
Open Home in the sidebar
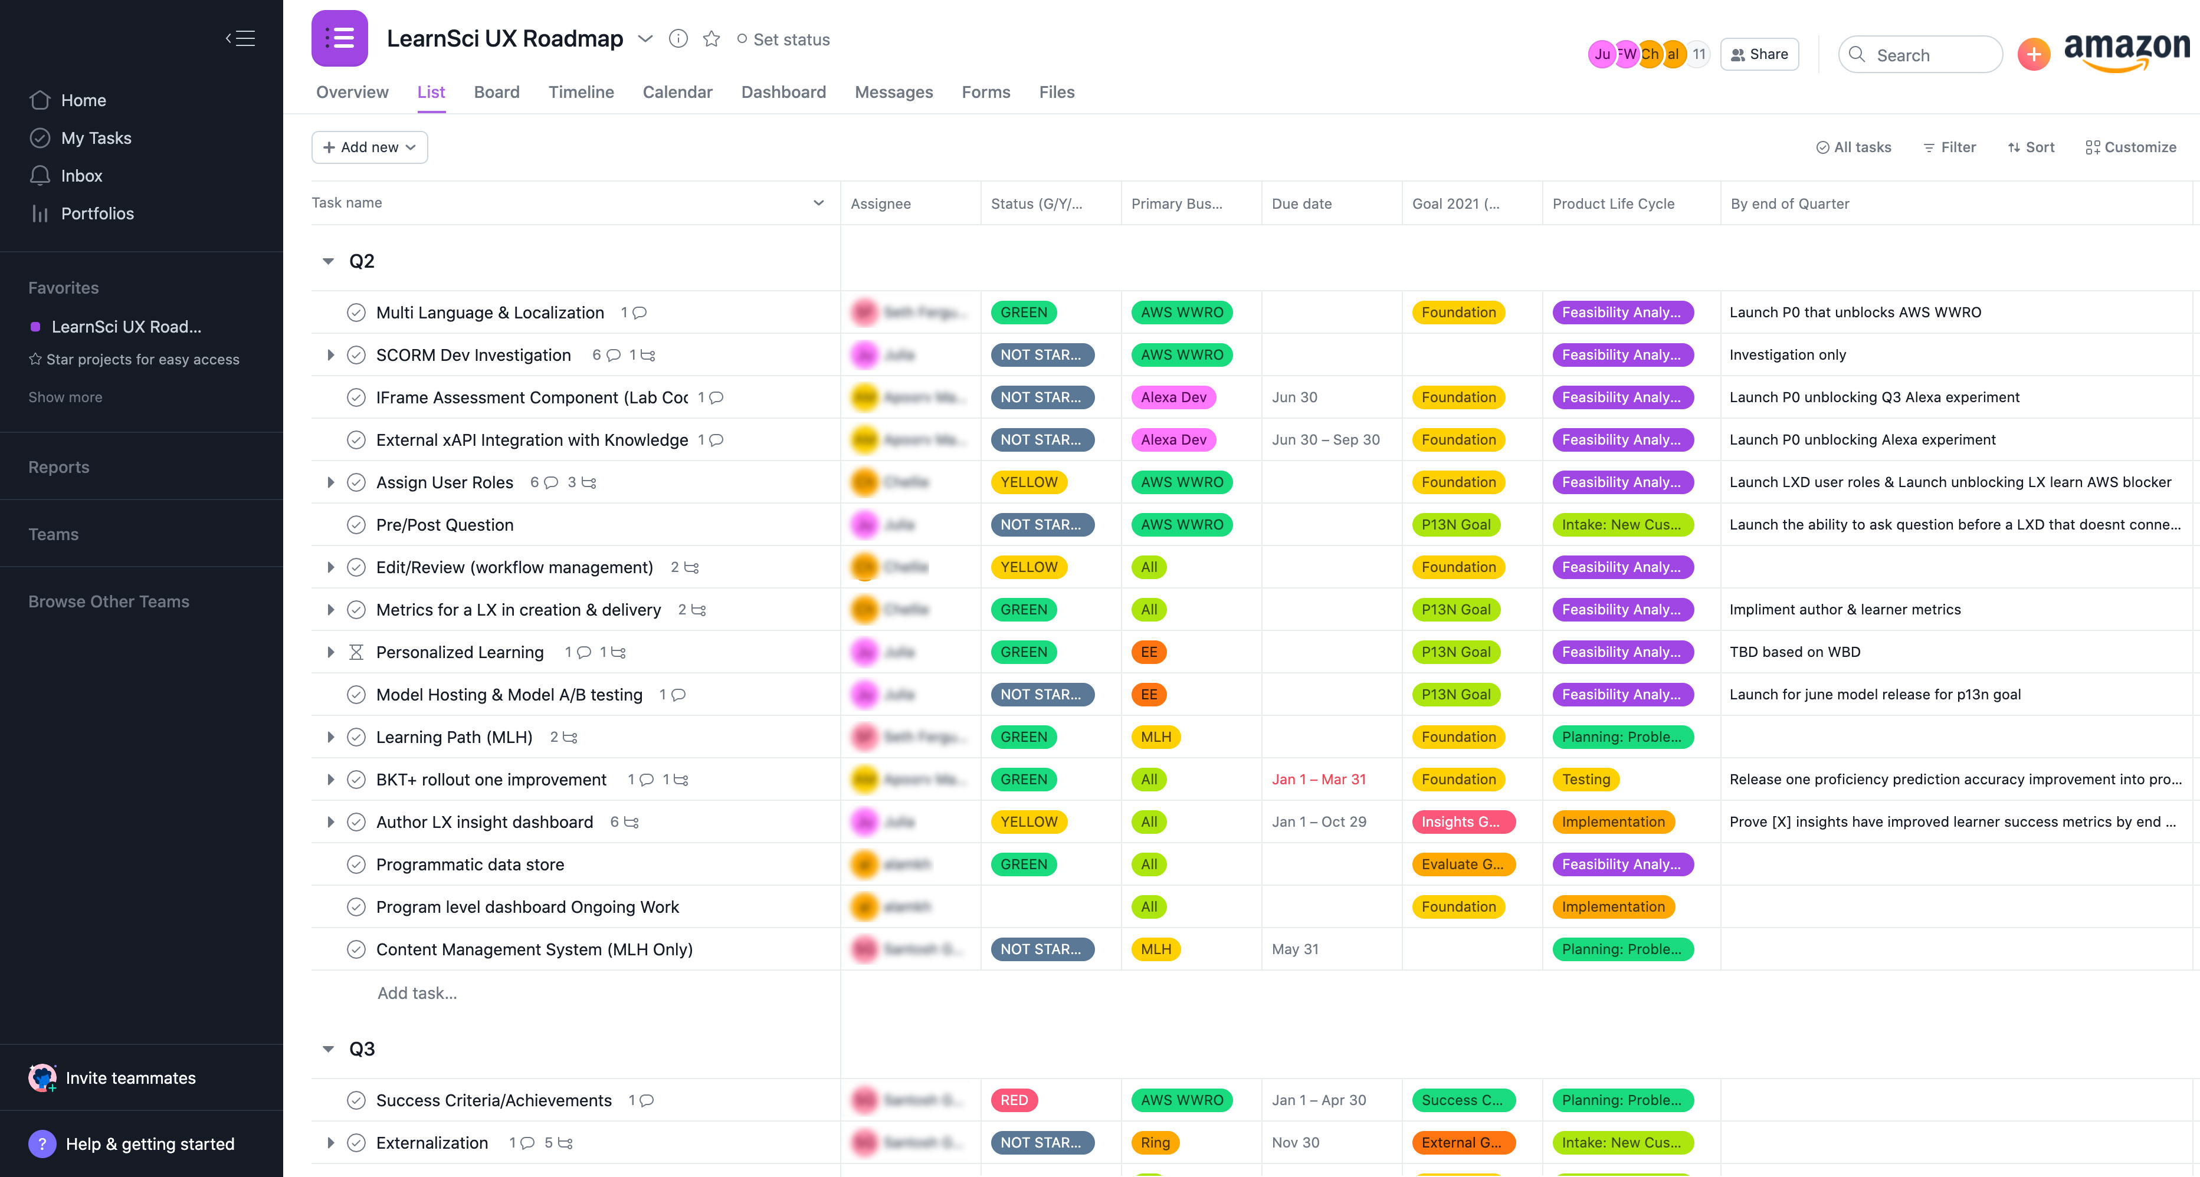83,100
